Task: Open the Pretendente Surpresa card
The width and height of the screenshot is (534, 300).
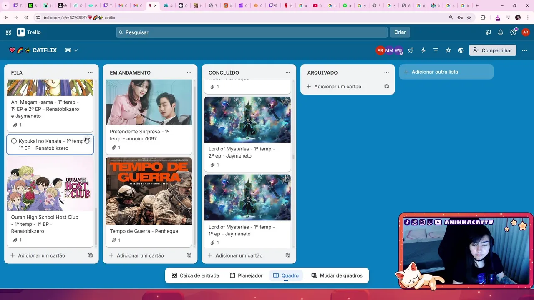Action: (149, 117)
